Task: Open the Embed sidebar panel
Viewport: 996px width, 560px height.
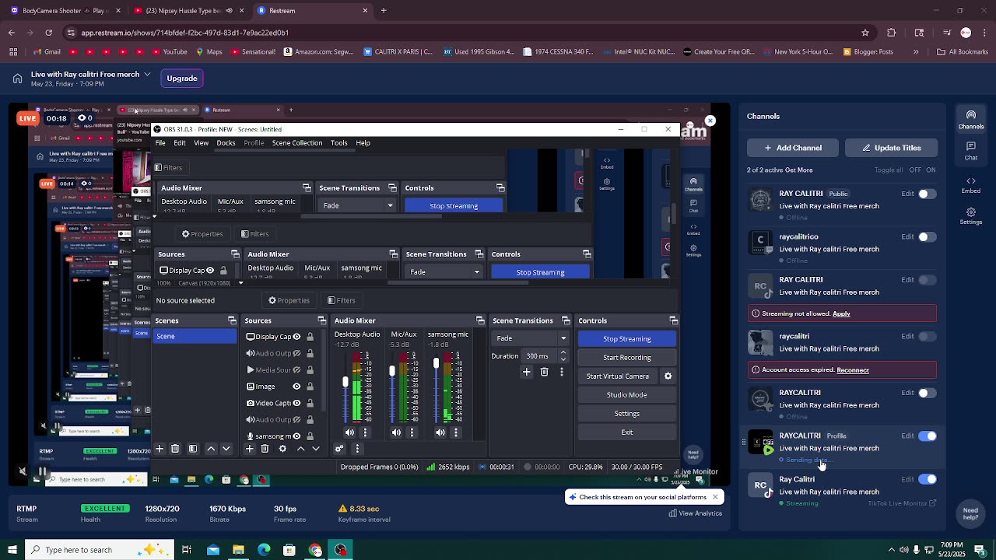Action: point(970,184)
